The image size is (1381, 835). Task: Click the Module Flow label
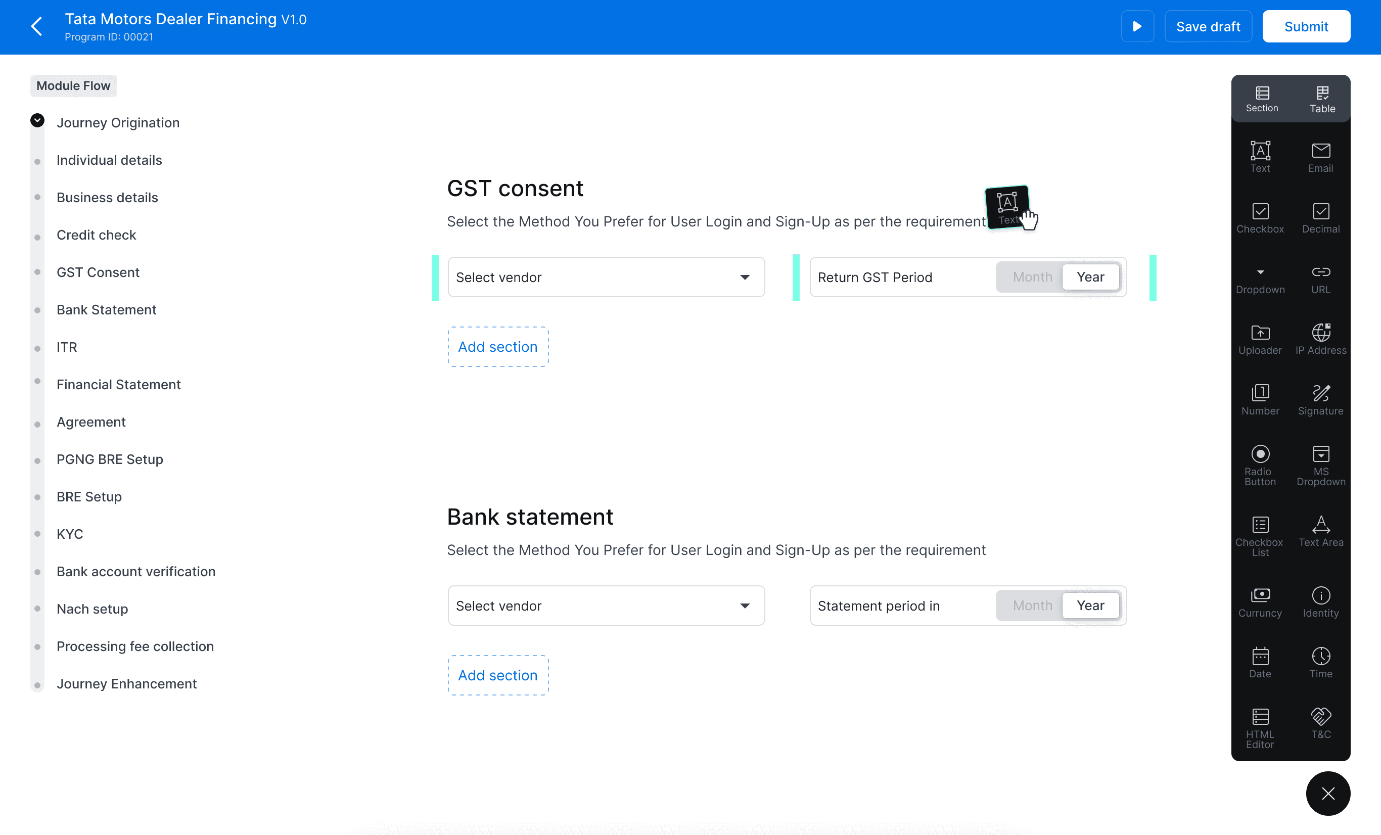(73, 86)
